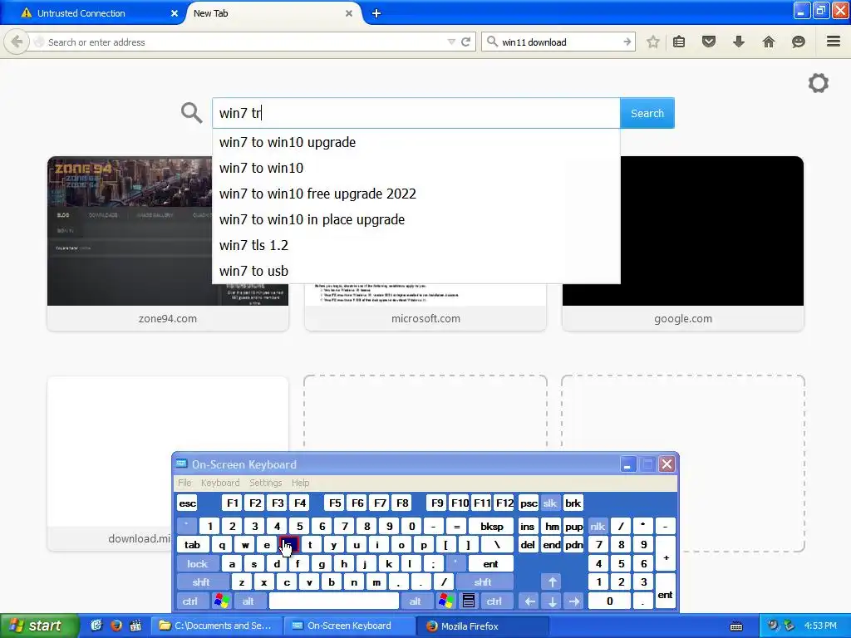Open the On-Screen Keyboard Settings menu
Screen dimensions: 851x638
click(x=265, y=483)
